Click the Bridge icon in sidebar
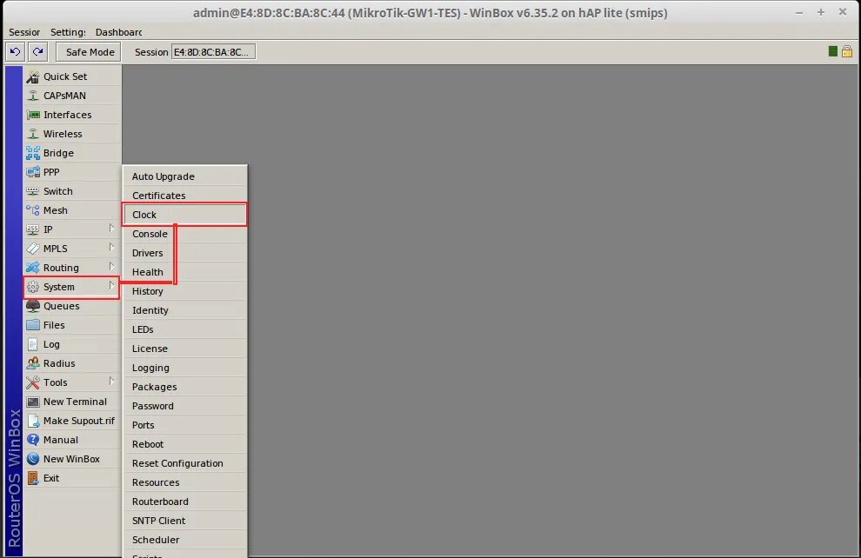Viewport: 861px width, 558px height. click(33, 153)
